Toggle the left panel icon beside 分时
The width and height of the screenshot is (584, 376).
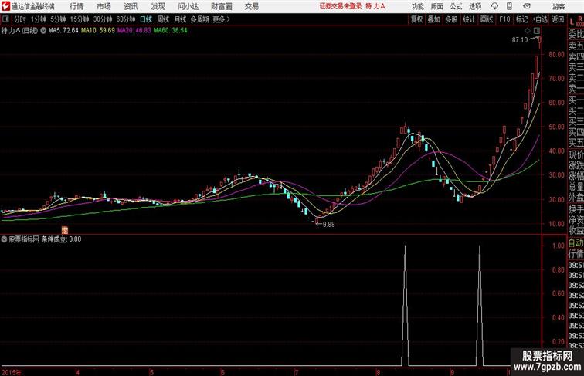(x=5, y=19)
